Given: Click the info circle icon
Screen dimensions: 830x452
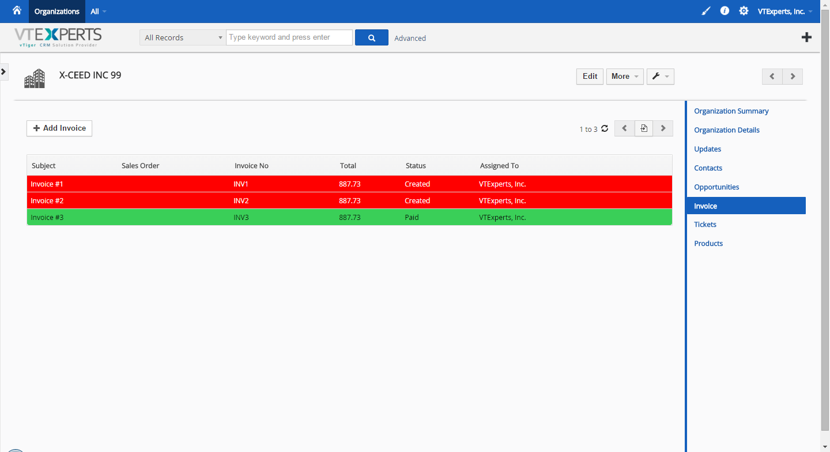Looking at the screenshot, I should pyautogui.click(x=725, y=11).
